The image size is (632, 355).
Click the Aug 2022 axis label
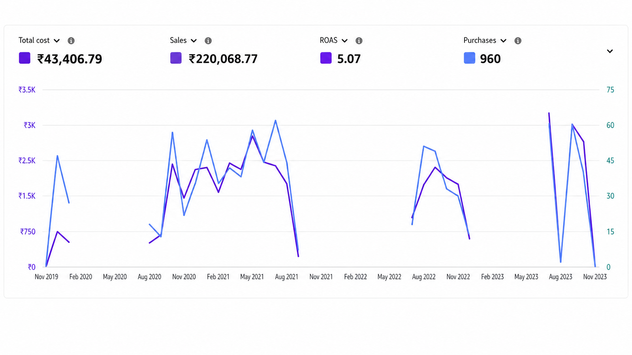pyautogui.click(x=423, y=277)
